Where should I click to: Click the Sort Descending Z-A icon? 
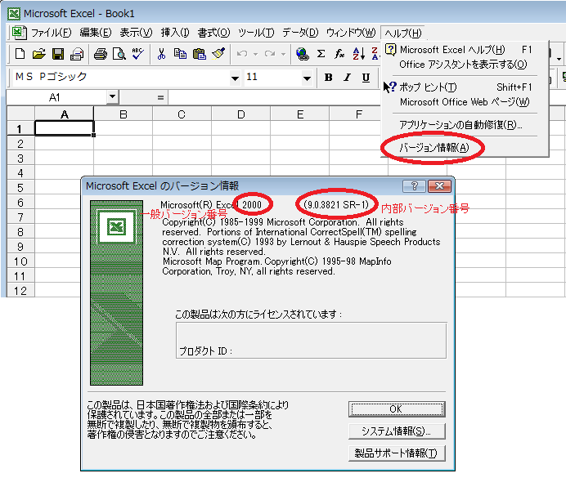(375, 54)
